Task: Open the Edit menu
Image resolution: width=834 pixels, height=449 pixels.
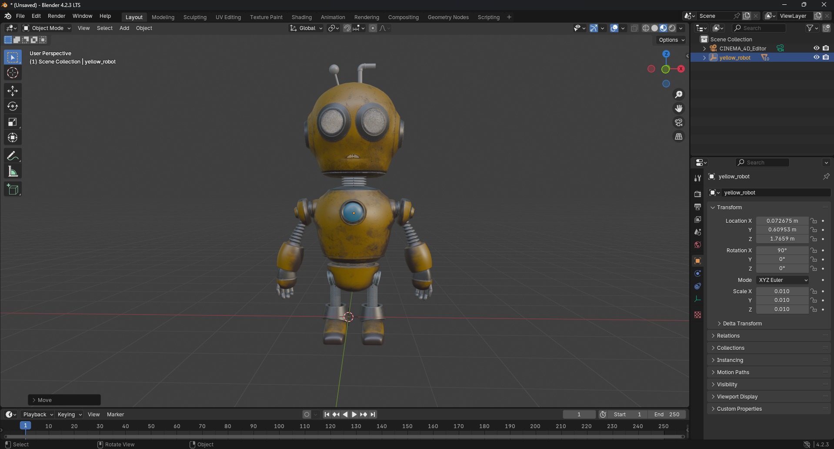Action: 36,16
